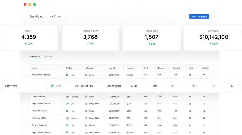Sort by the Category column header
242x135 pixels.
pos(89,68)
